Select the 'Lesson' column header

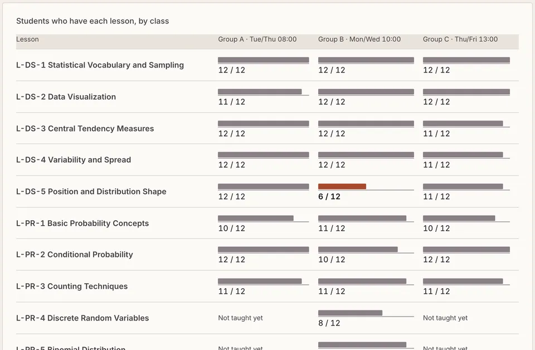(x=27, y=39)
